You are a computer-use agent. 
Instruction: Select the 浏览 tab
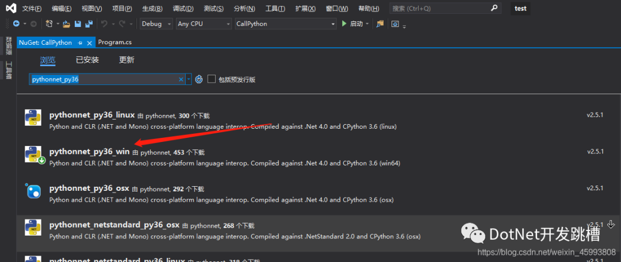(x=48, y=60)
